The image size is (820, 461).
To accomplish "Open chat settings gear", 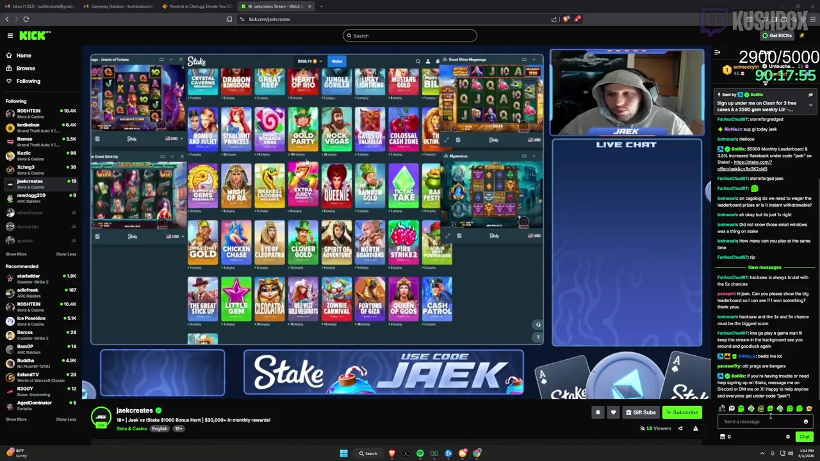I will [x=788, y=437].
